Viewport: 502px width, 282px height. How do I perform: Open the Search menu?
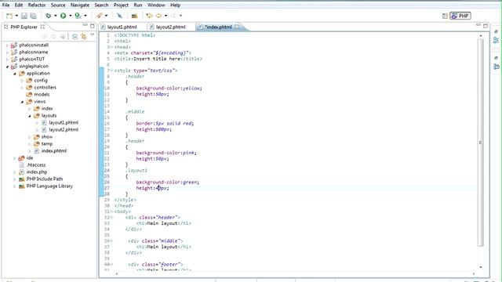click(101, 5)
